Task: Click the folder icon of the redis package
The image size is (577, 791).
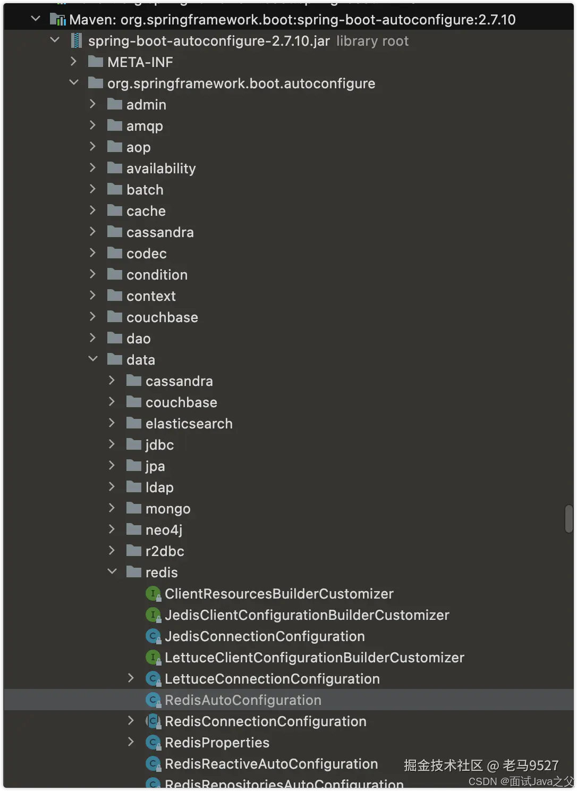Action: pyautogui.click(x=134, y=572)
